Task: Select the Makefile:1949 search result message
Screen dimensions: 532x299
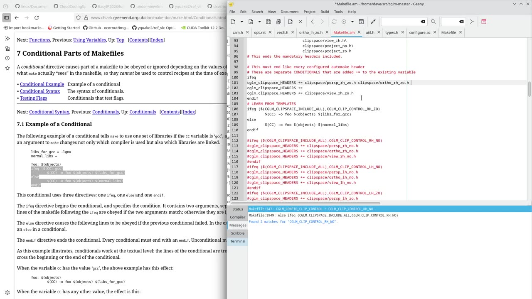Action: [389, 216]
